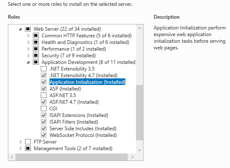Collapse the Application Development node

click(28, 62)
